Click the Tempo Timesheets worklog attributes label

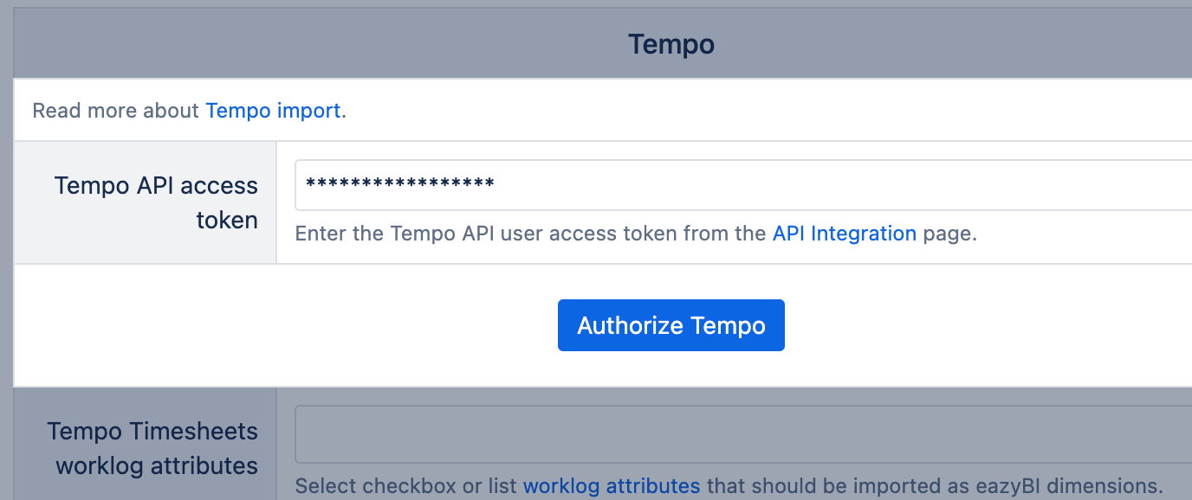[152, 448]
